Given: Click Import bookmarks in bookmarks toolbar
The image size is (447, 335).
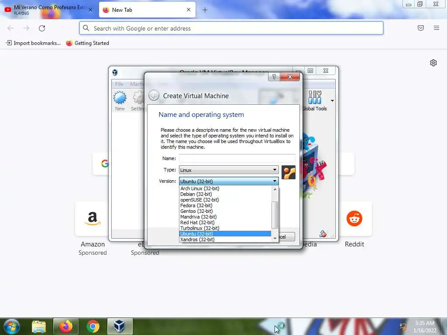Looking at the screenshot, I should click(x=33, y=43).
